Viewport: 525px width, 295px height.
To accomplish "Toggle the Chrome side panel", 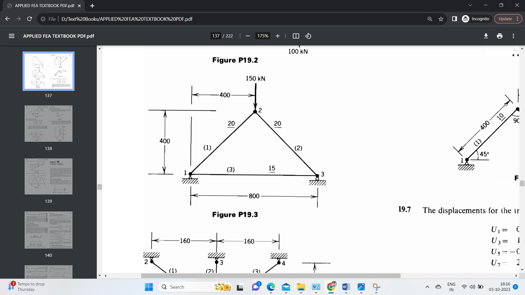I will (454, 19).
